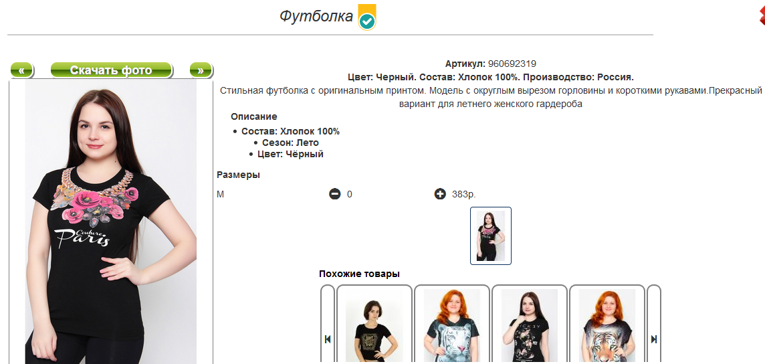Open similar black tee with floral print

530,325
